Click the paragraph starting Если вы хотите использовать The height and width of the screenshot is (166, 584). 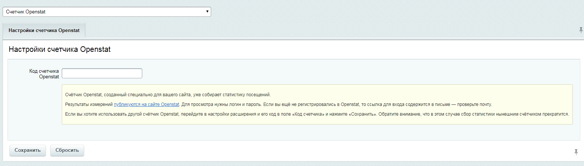(x=317, y=114)
